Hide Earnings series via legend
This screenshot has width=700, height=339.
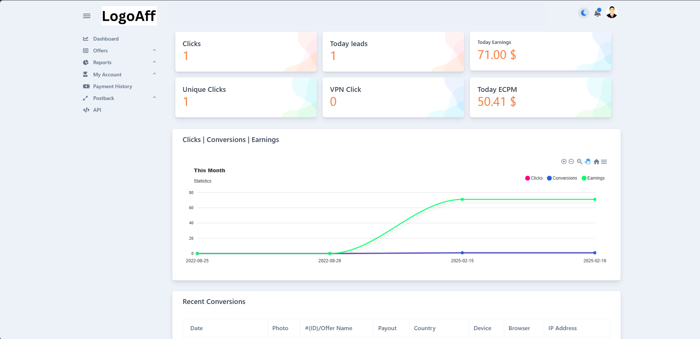pos(593,178)
